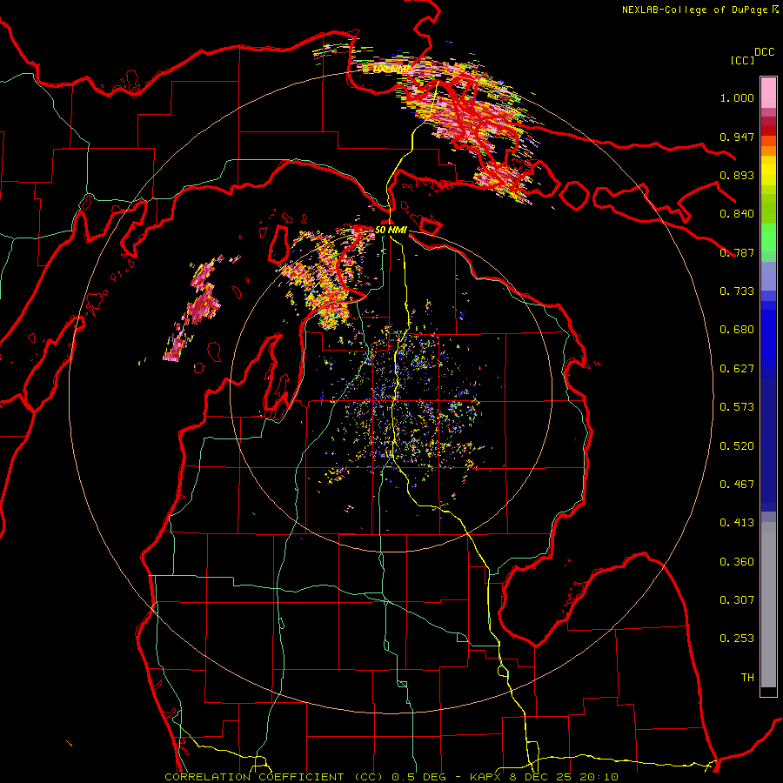The image size is (783, 783).
Task: Pick the pink segment of the color bar
Action: click(x=768, y=93)
